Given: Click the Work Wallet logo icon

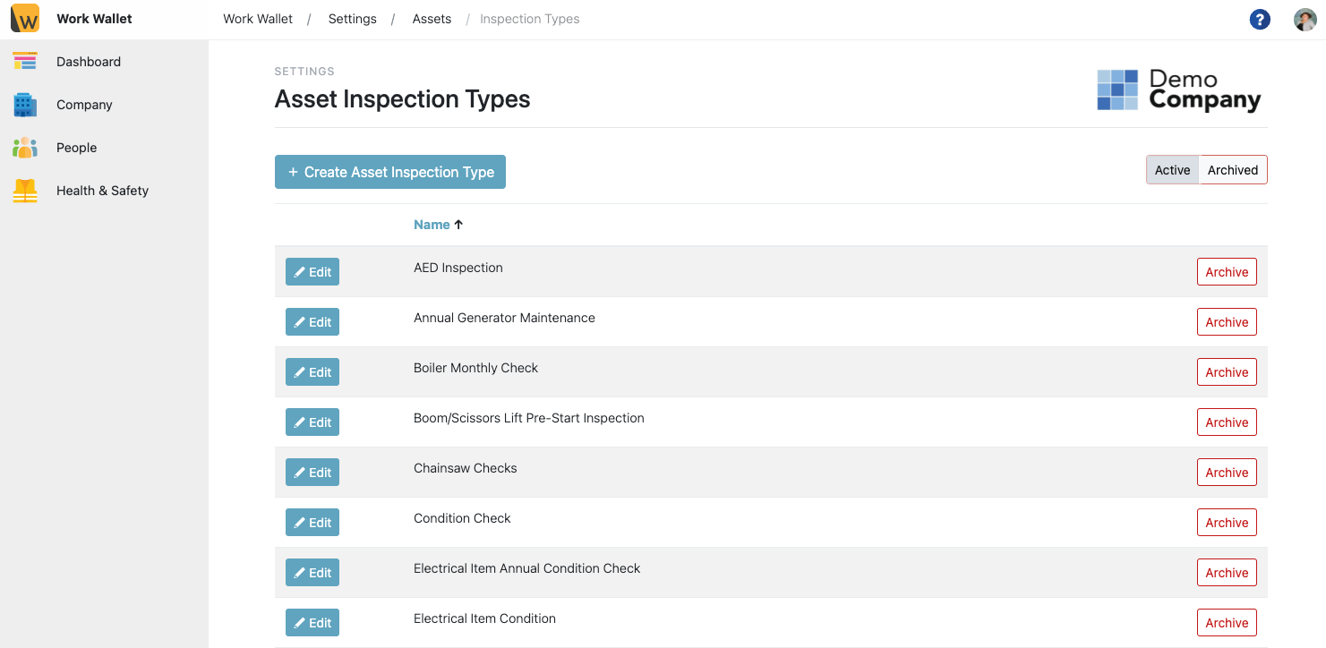Looking at the screenshot, I should [25, 19].
